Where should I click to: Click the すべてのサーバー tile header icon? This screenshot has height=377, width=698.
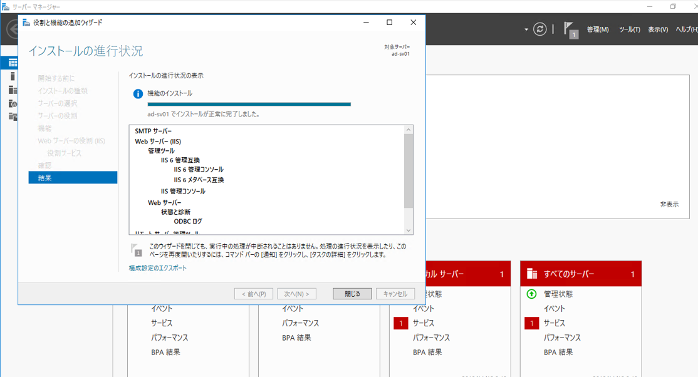pos(532,273)
